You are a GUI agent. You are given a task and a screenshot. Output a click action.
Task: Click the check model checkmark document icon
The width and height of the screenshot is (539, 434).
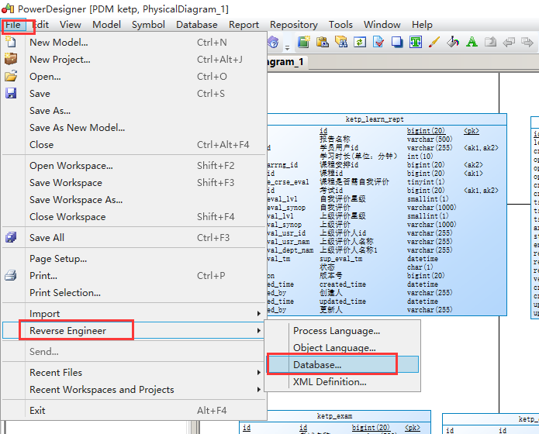pos(378,42)
